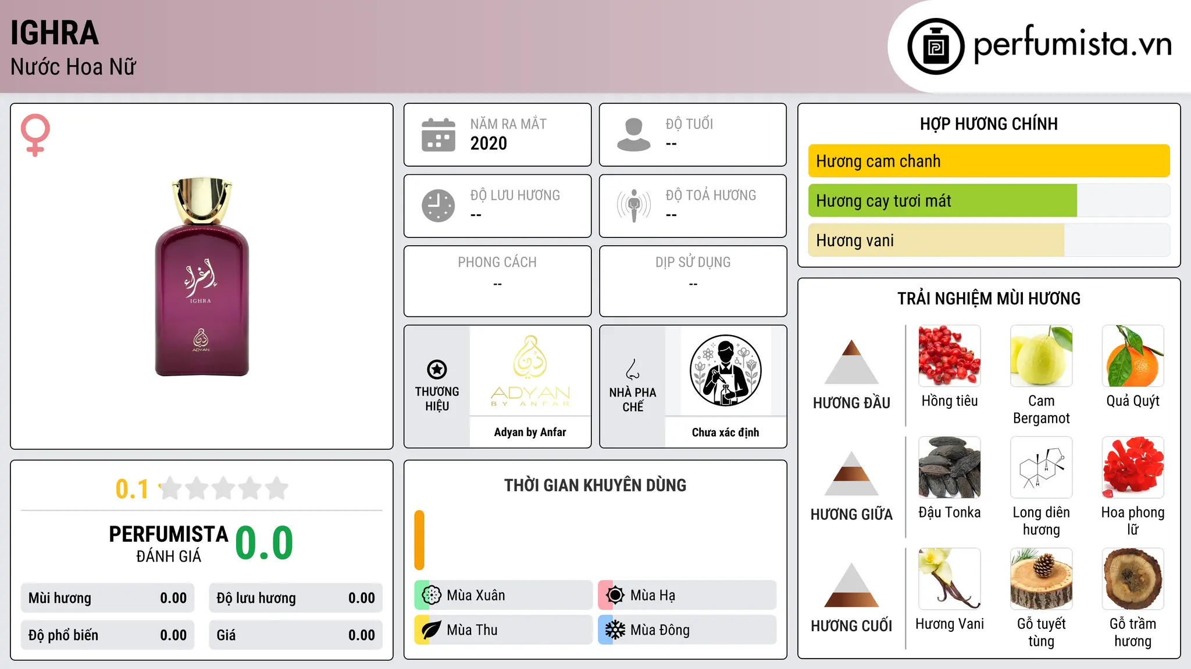Click the THỜI GIAN KHUYÊN DÙNG heading

(x=595, y=485)
